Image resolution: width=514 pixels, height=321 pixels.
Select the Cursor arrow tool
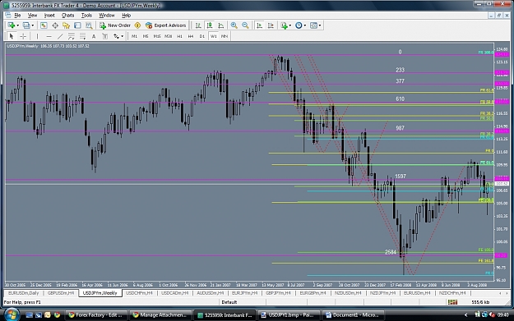pyautogui.click(x=12, y=36)
